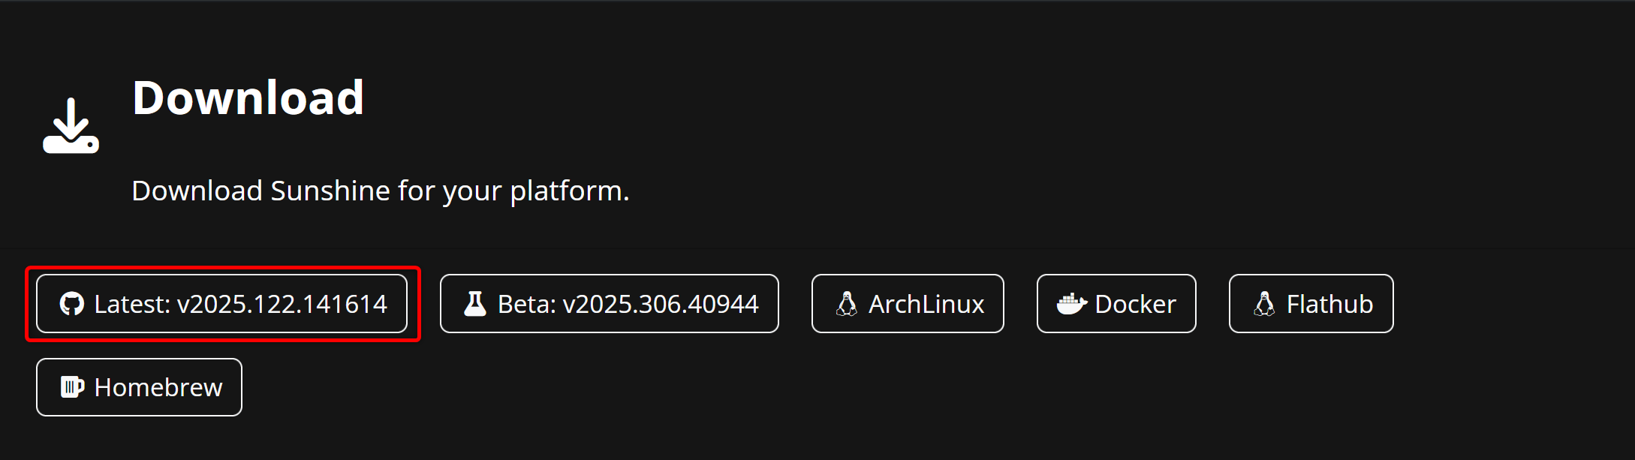
Task: Open the Beta v2025.306.40944 release
Action: click(609, 304)
